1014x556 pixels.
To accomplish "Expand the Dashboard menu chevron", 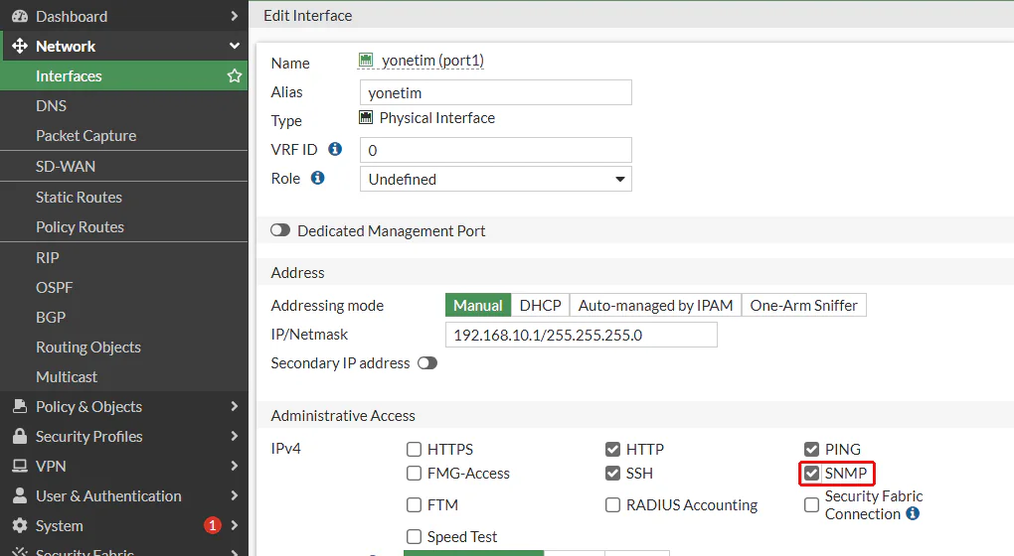I will pos(234,16).
